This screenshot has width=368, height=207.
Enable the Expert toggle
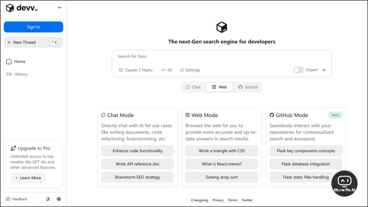coord(299,70)
